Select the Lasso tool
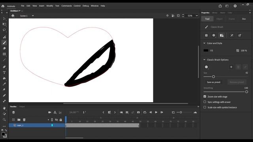Viewport: 253px width, 142px height. click(4, 30)
